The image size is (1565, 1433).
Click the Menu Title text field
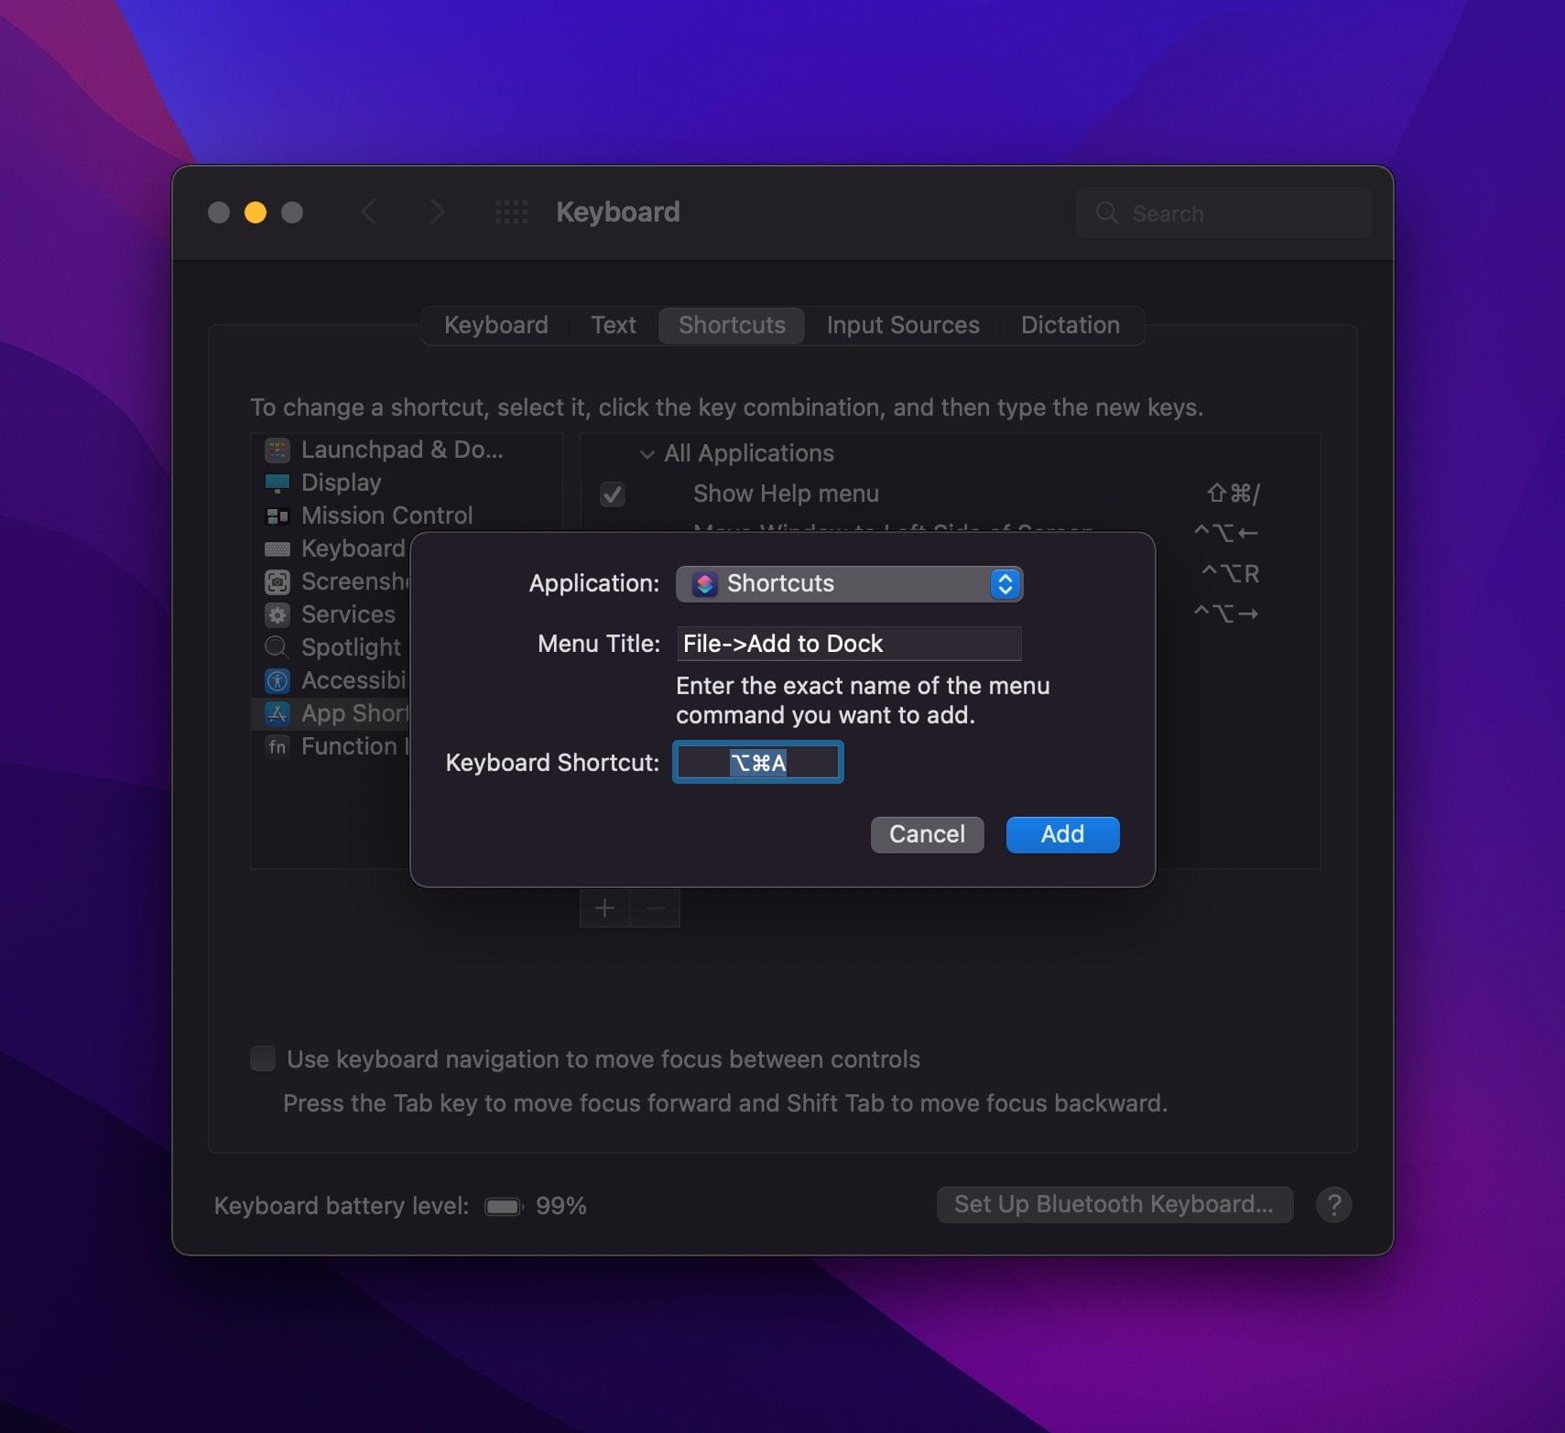point(849,644)
